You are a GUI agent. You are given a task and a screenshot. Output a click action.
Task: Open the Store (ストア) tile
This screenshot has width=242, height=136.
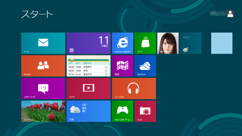[x=145, y=43]
